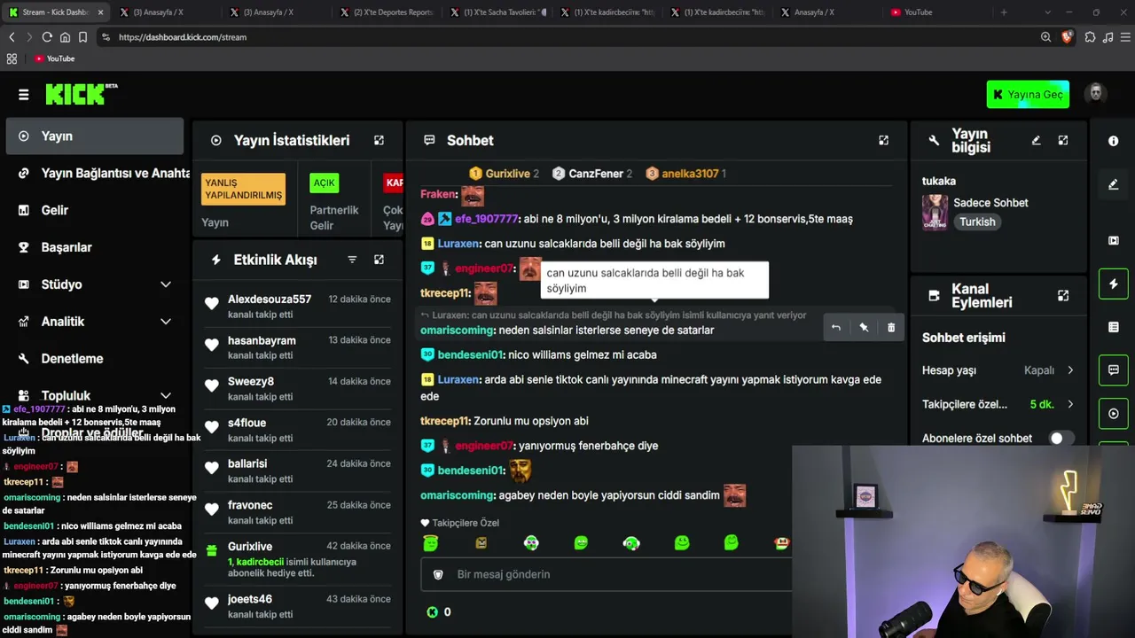Image resolution: width=1135 pixels, height=638 pixels.
Task: Open Takipçilere özel setting chevron
Action: (x=1070, y=404)
